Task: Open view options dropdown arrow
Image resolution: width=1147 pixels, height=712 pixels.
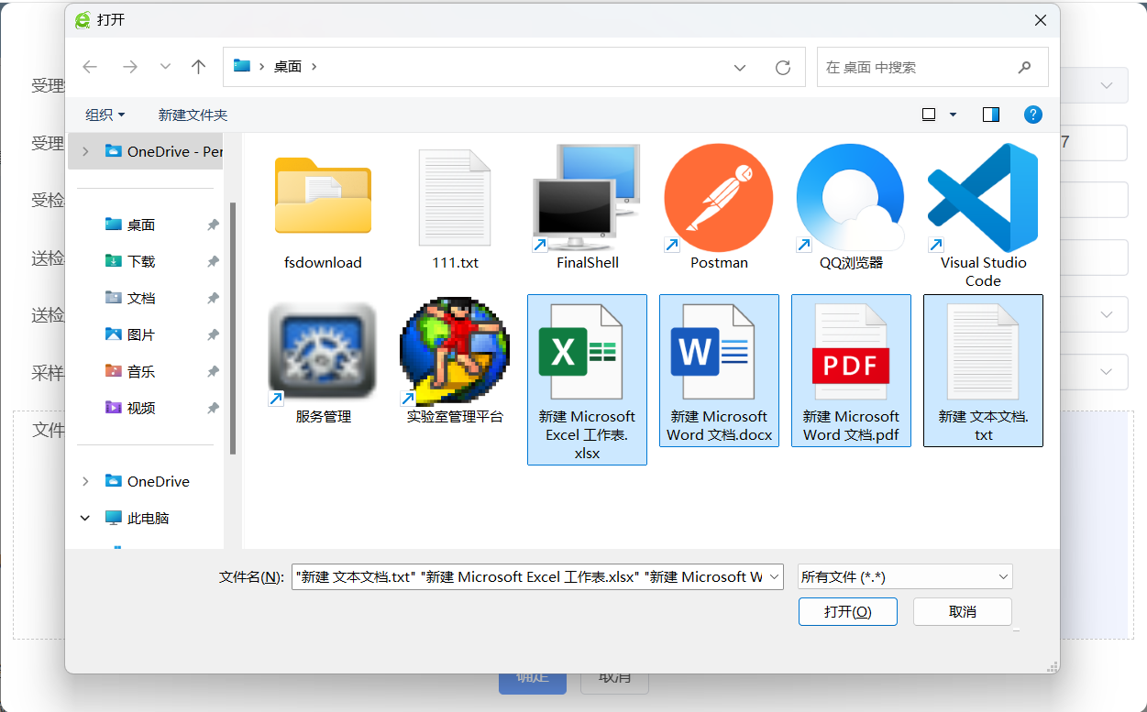Action: [x=953, y=115]
